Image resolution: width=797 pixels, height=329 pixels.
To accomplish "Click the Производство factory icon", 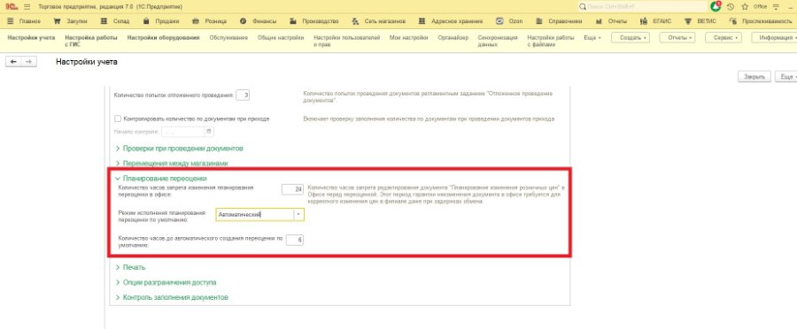I will (292, 21).
